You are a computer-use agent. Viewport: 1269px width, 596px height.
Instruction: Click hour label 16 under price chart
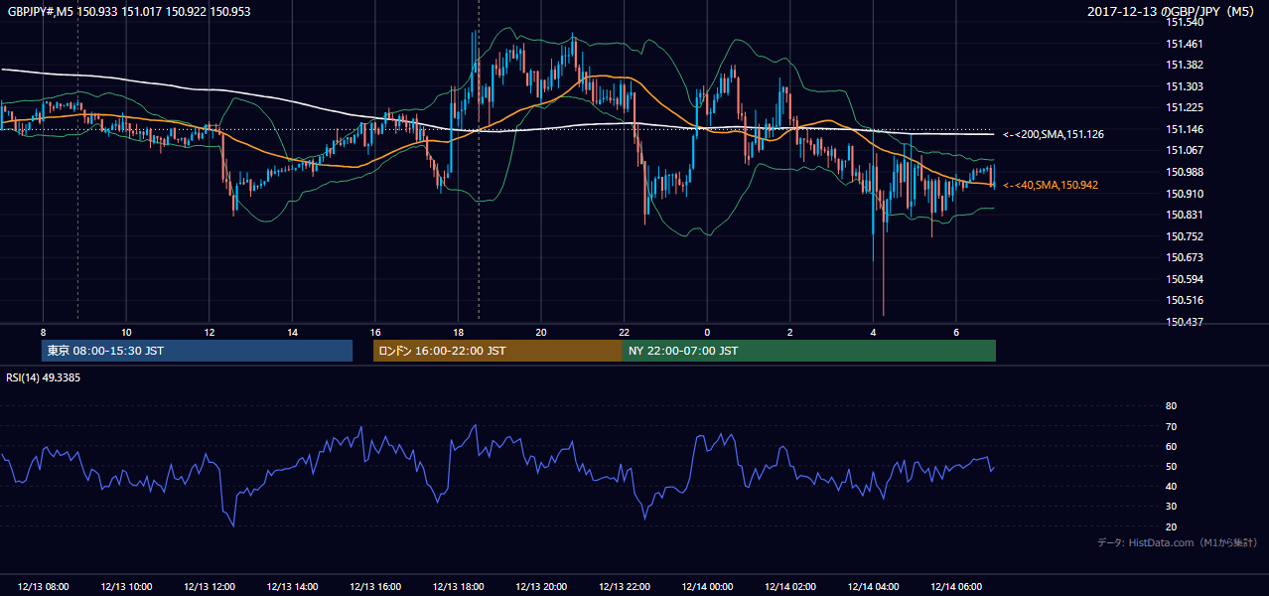375,332
